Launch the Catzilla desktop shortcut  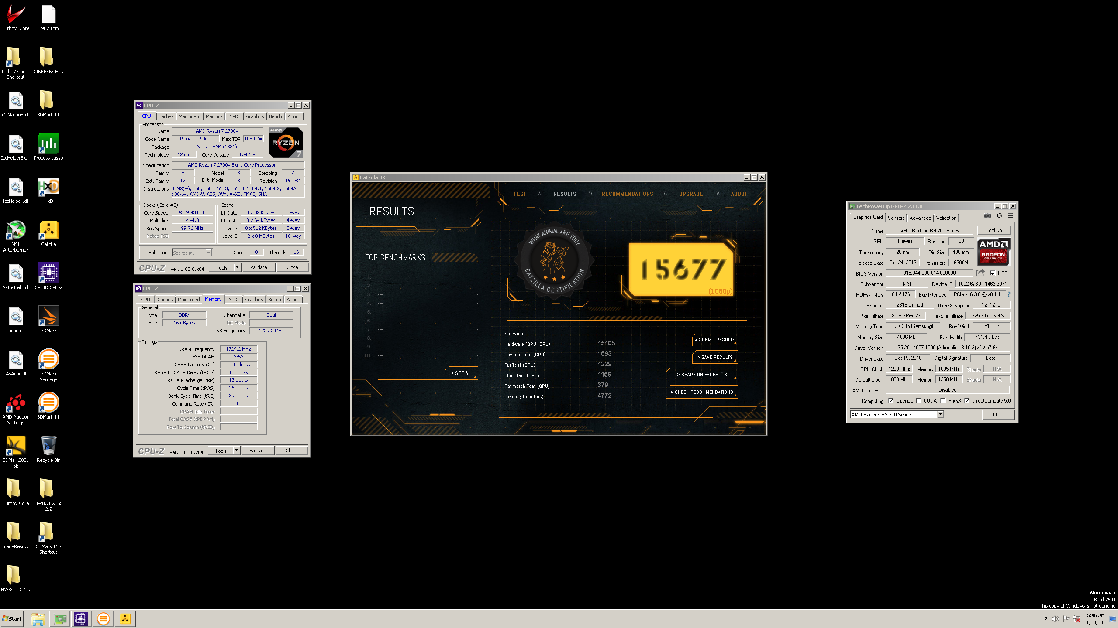[x=48, y=233]
